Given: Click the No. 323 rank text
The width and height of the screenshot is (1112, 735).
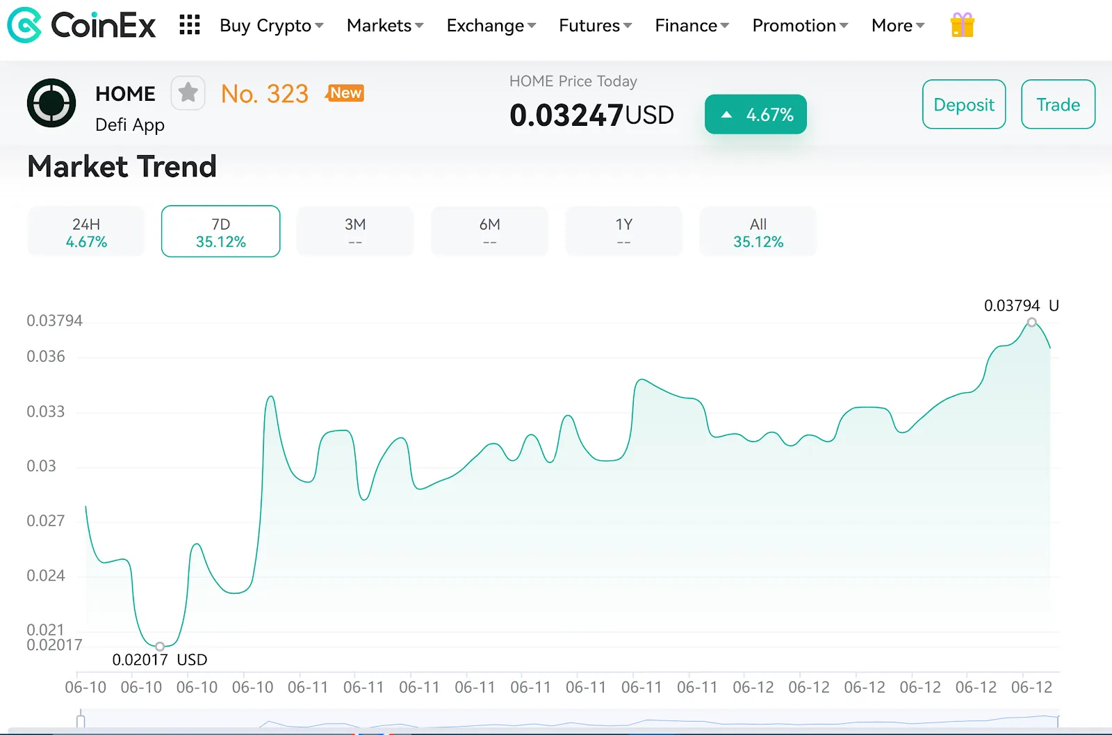Looking at the screenshot, I should coord(265,94).
